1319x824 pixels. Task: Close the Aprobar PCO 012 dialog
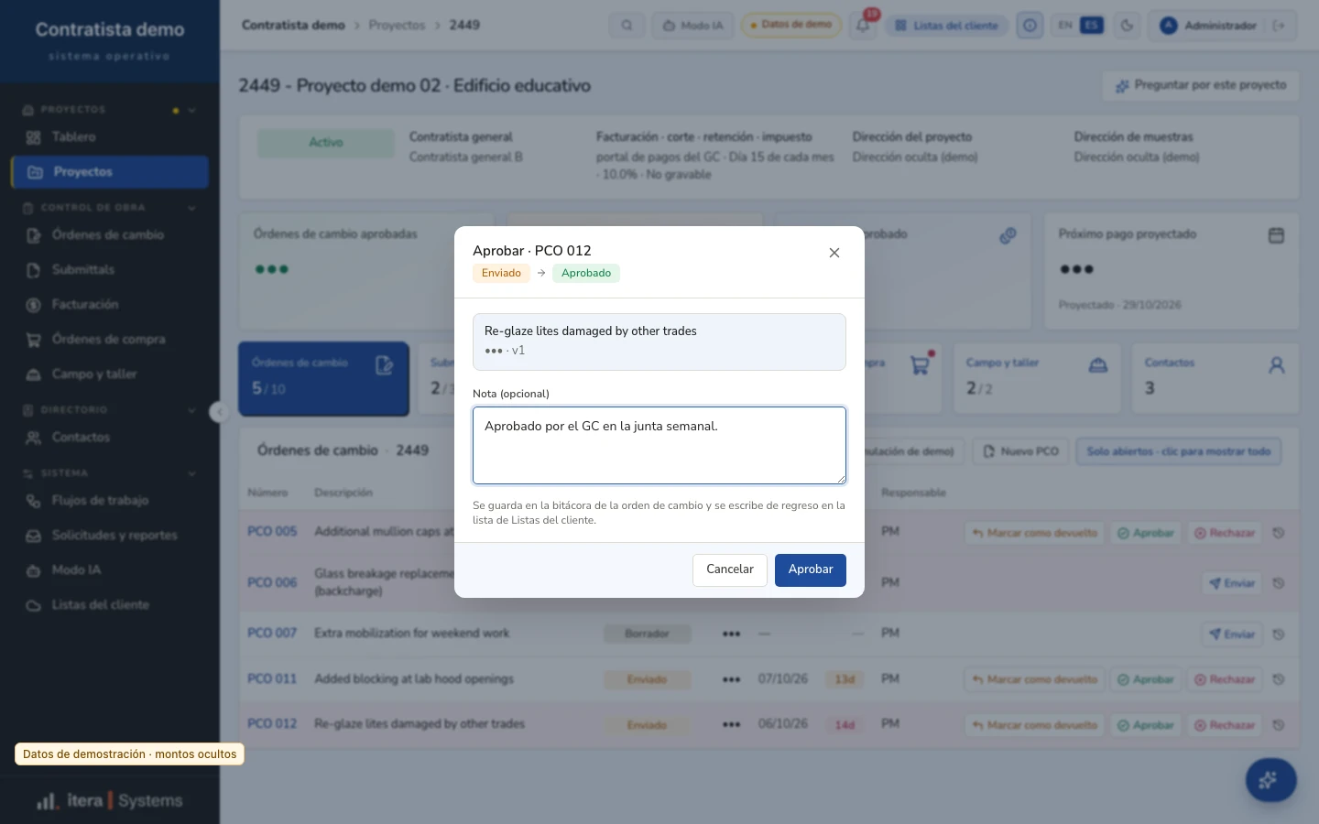click(x=834, y=253)
